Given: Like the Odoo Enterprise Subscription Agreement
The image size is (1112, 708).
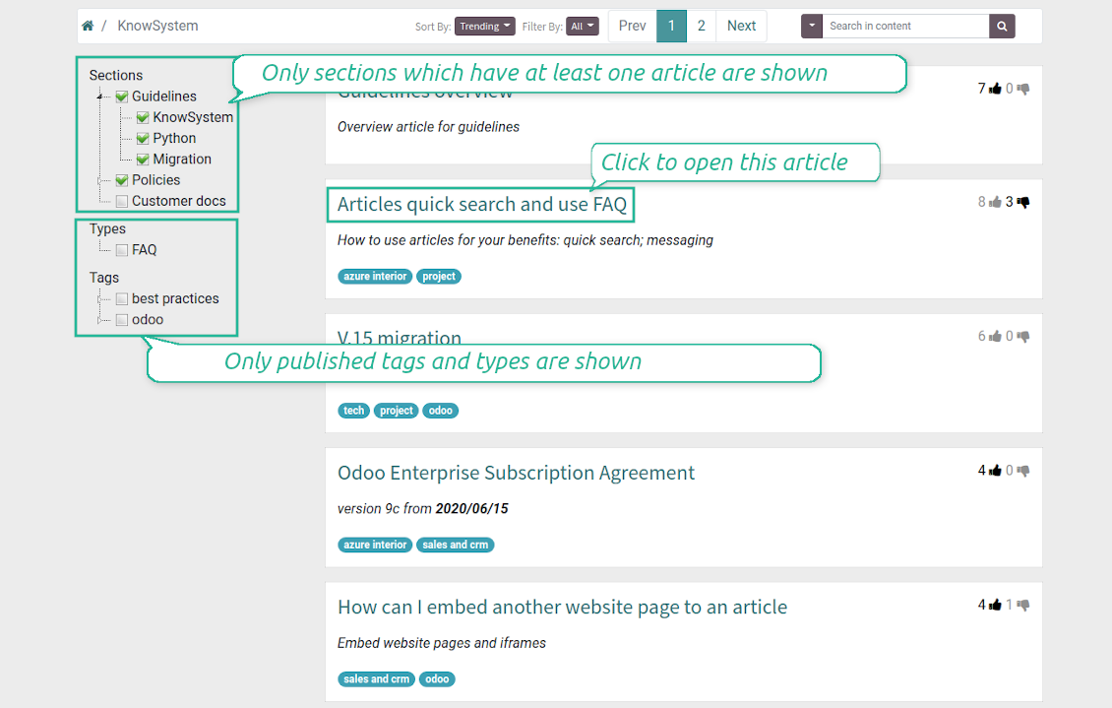Looking at the screenshot, I should pos(995,471).
